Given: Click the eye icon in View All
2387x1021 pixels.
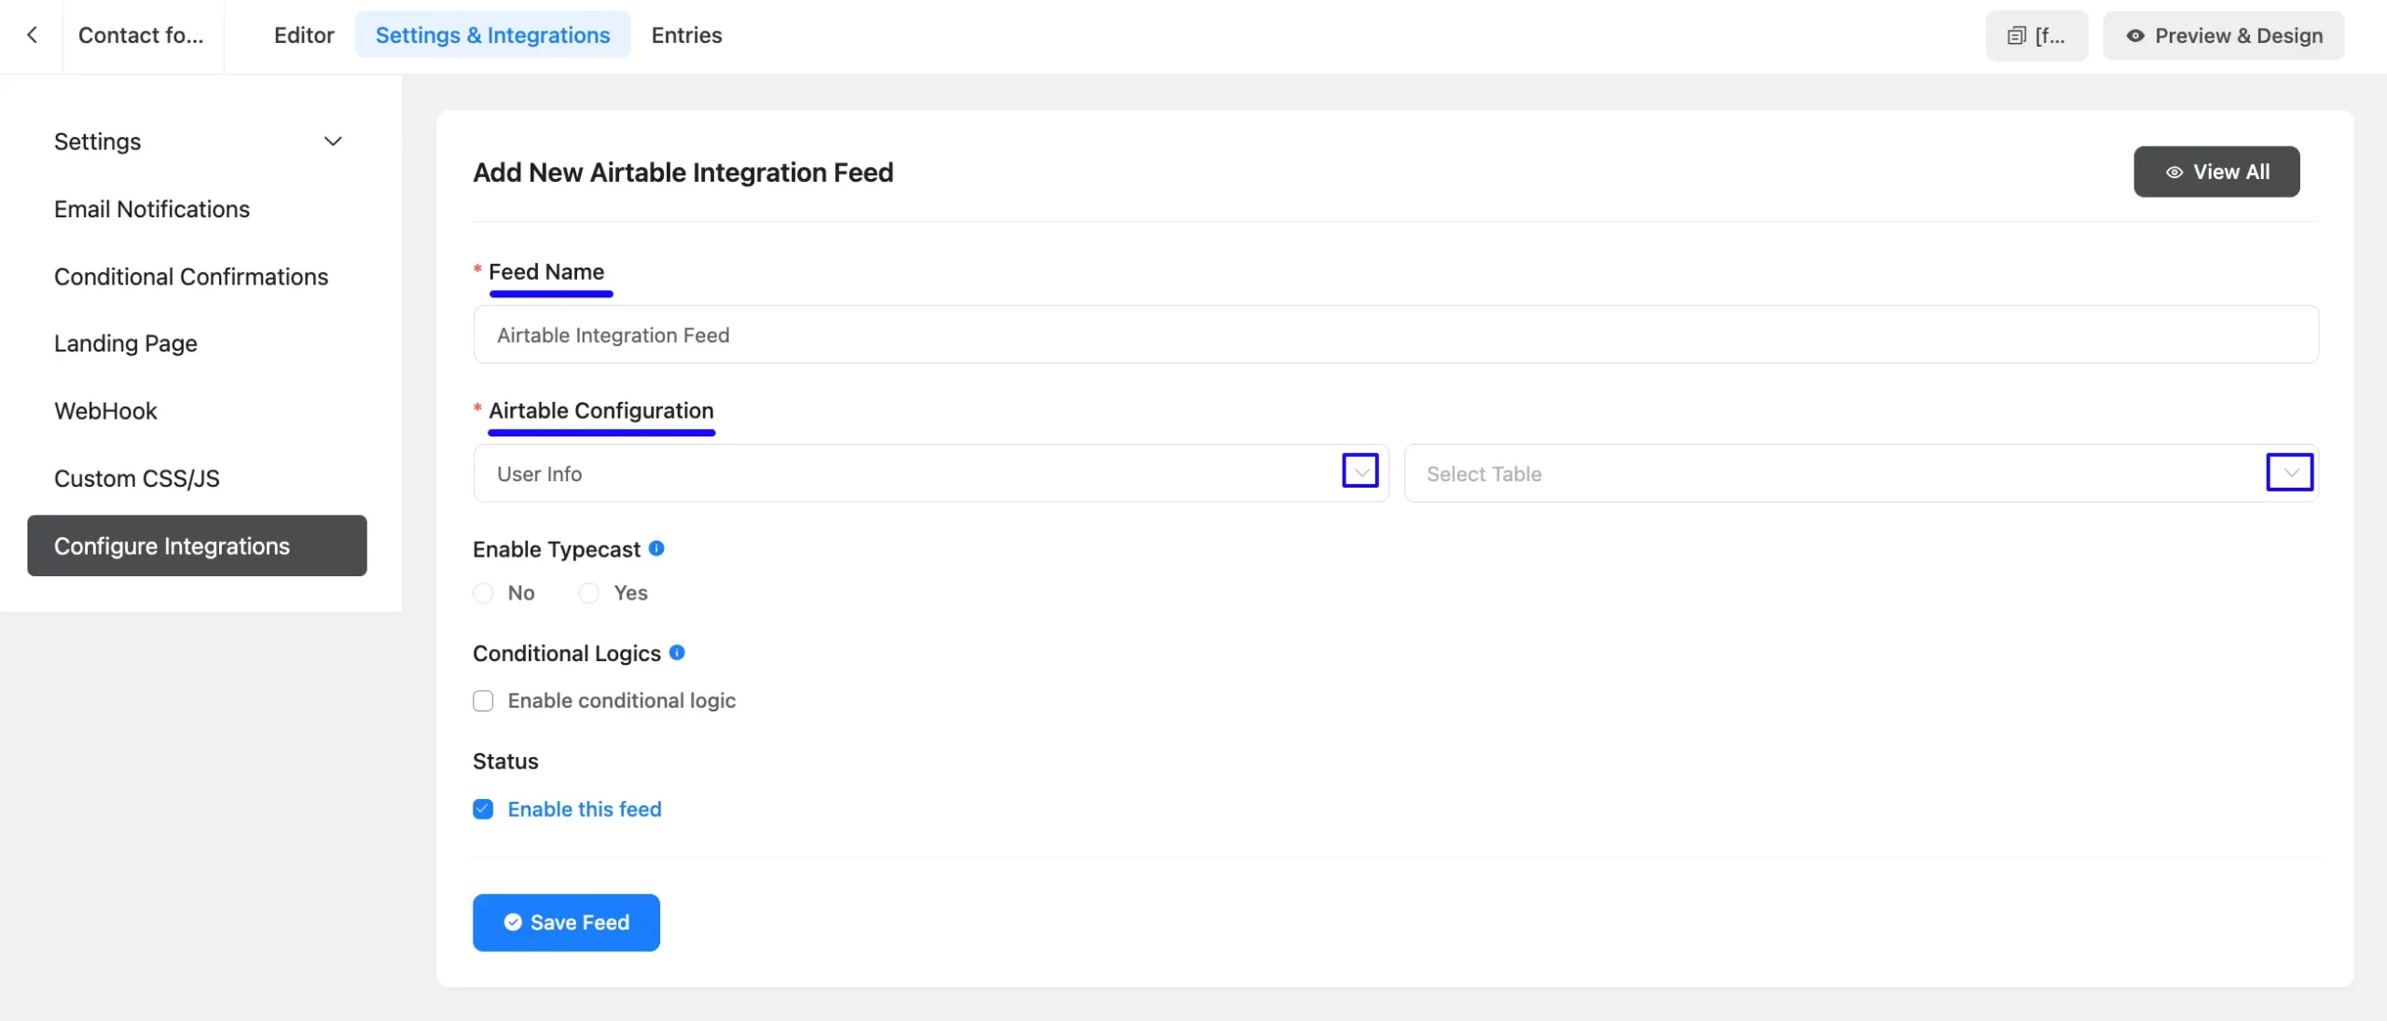Looking at the screenshot, I should (2173, 172).
